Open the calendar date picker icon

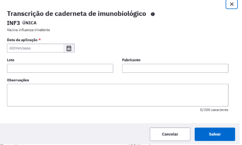(69, 48)
